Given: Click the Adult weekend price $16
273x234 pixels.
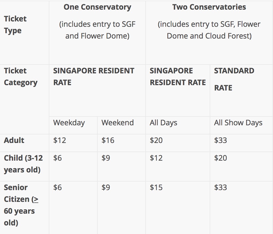Looking at the screenshot, I should (108, 140).
